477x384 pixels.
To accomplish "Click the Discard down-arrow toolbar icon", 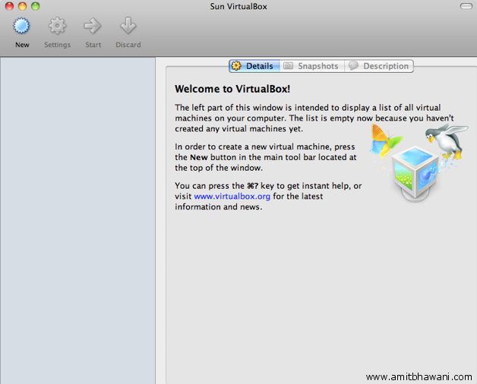I will pos(128,26).
